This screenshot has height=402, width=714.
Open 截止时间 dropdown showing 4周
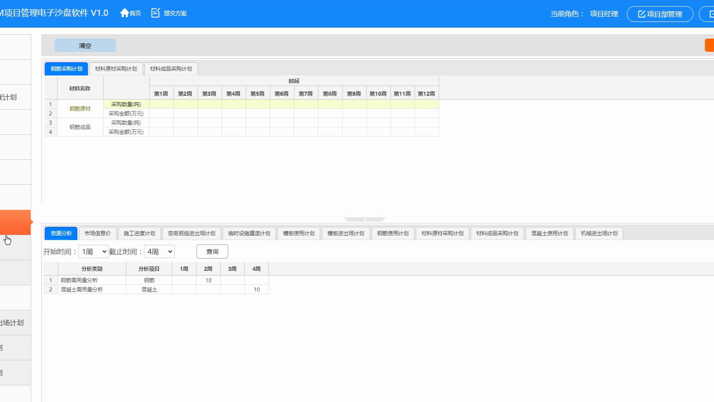159,251
